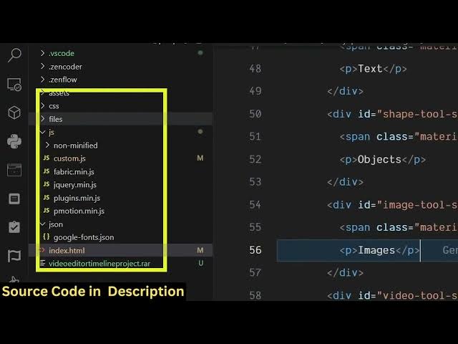Click the JS icon beside pmotion.min.js
This screenshot has height=344, width=458.
tap(47, 211)
